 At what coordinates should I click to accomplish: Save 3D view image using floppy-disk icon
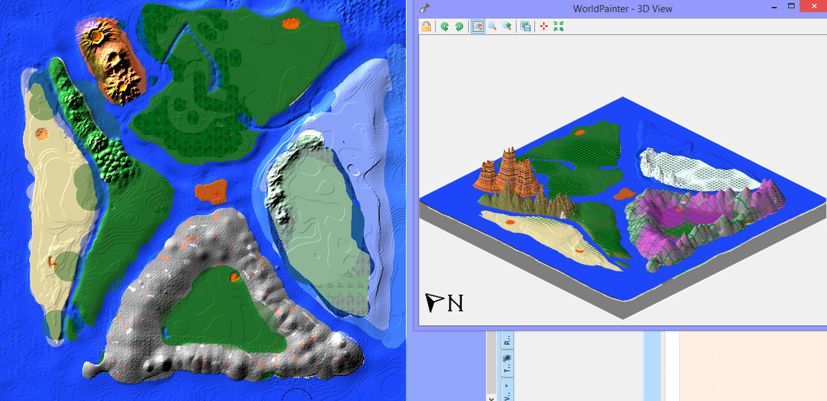(526, 27)
